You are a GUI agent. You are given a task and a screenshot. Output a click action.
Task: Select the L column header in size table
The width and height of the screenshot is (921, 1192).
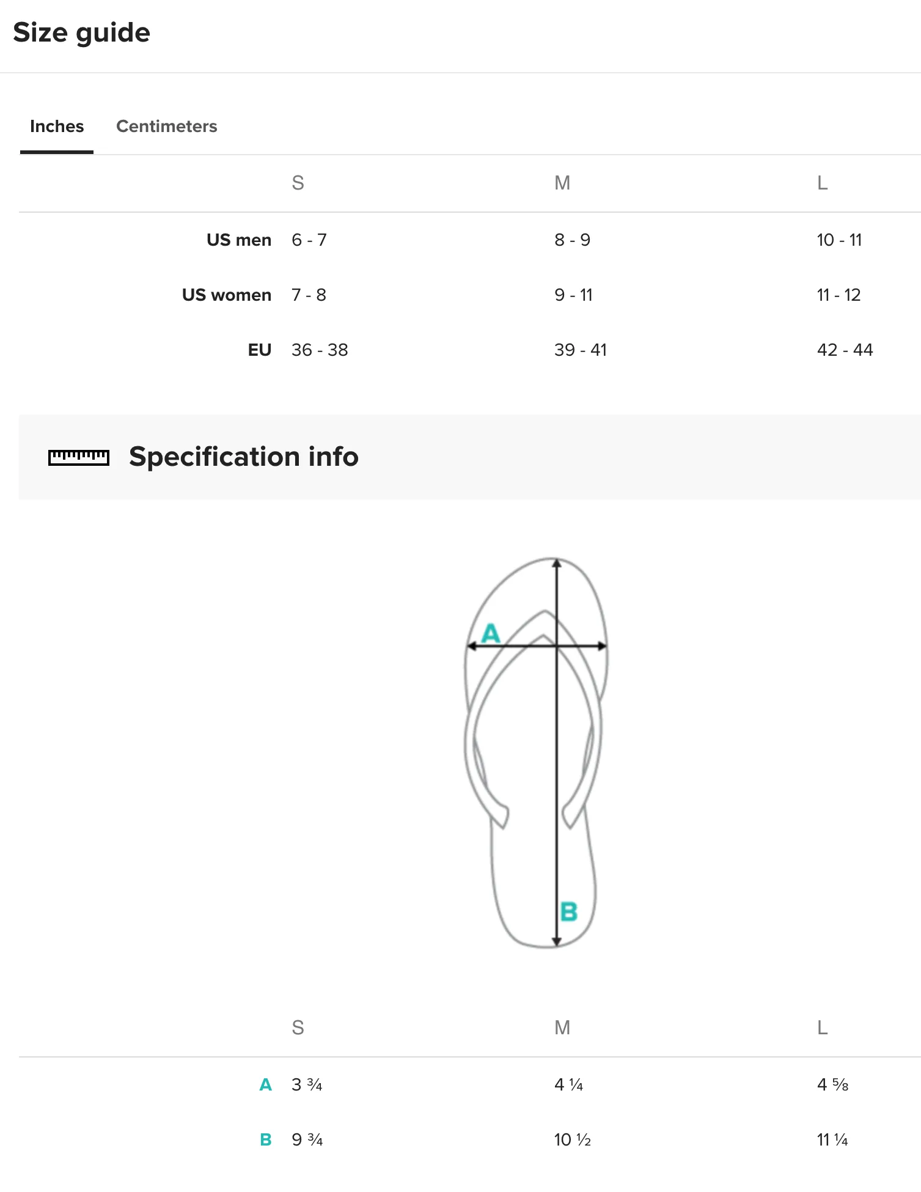point(823,183)
